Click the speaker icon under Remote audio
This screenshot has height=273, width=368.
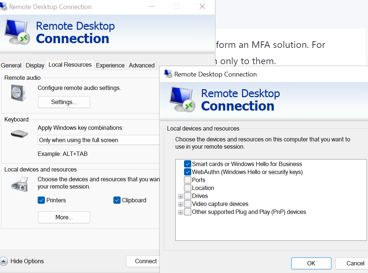coord(18,93)
